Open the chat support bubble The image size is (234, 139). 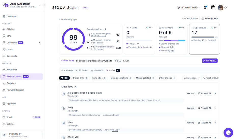pos(228,133)
